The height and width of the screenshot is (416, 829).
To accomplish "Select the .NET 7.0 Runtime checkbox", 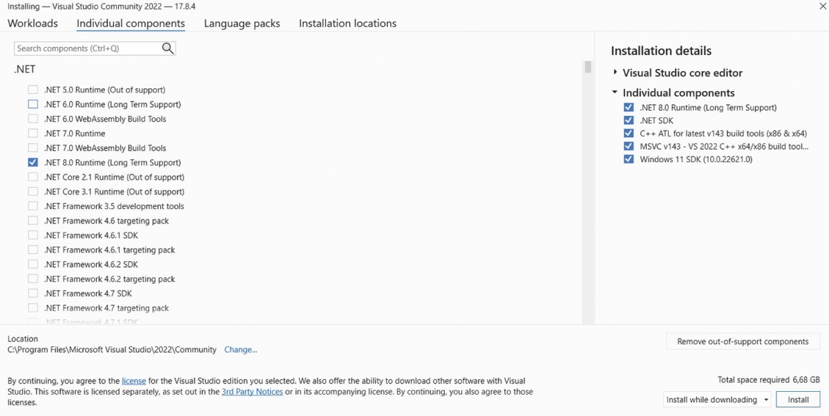I will (x=33, y=133).
